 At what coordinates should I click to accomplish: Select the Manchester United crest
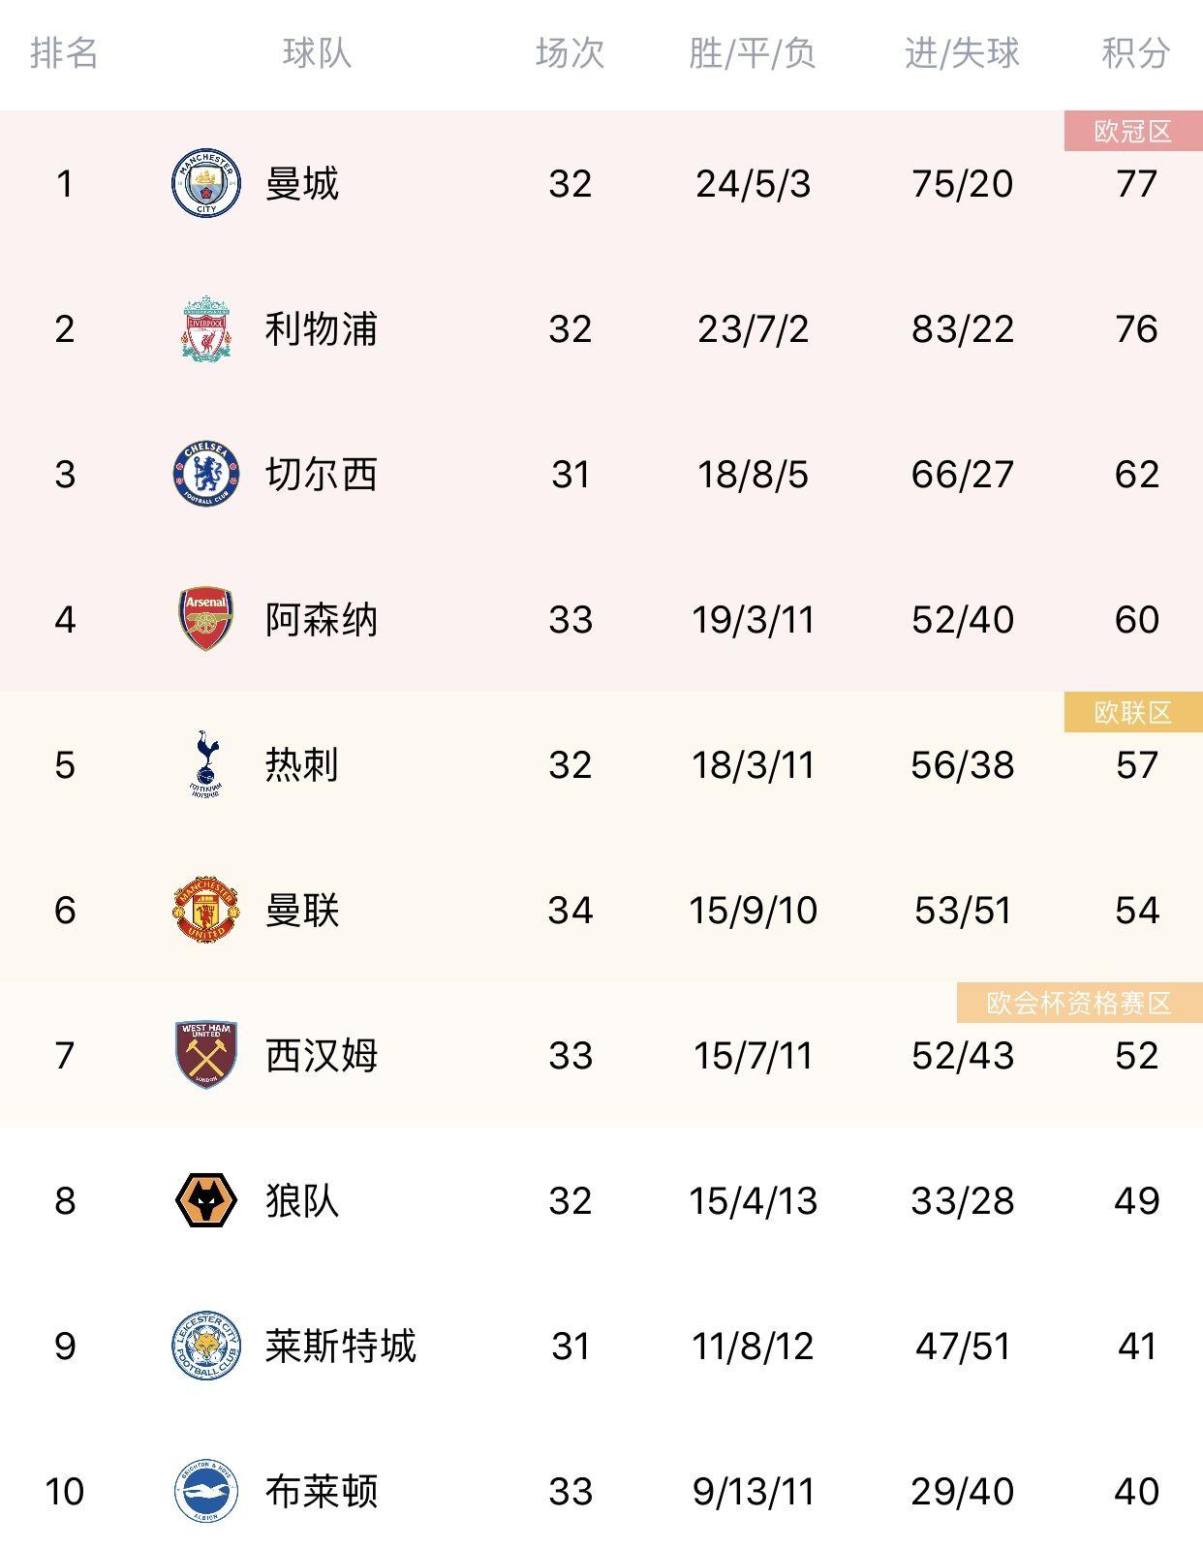tap(205, 910)
